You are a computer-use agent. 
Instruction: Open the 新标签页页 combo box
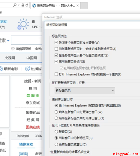pos(85,90)
